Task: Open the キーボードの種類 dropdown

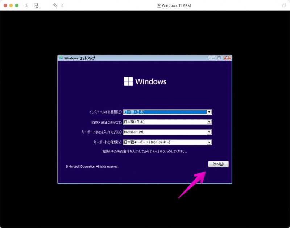Action: point(209,142)
